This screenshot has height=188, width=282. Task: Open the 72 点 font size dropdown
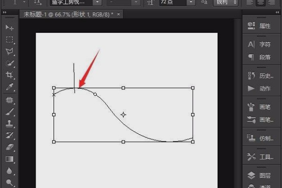[191, 2]
